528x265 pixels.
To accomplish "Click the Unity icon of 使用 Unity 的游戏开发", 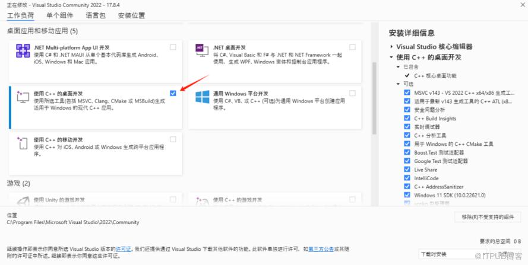I will click(x=23, y=201).
